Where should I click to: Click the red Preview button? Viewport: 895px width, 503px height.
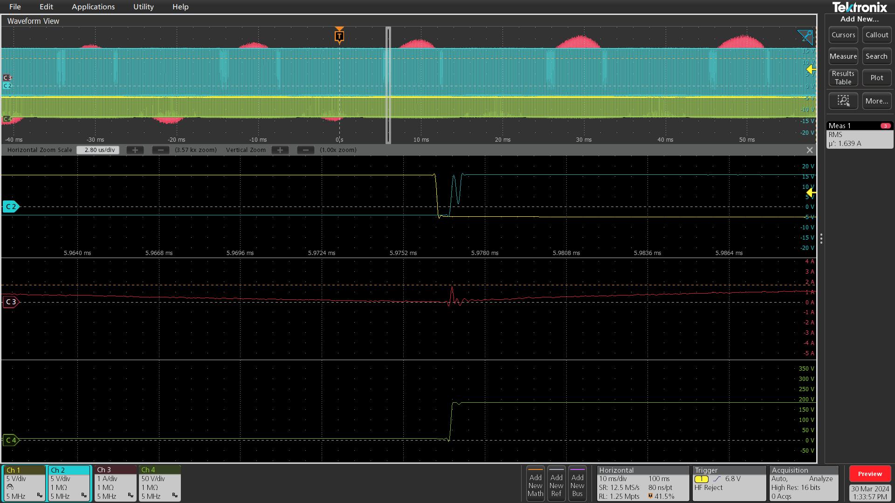point(870,474)
